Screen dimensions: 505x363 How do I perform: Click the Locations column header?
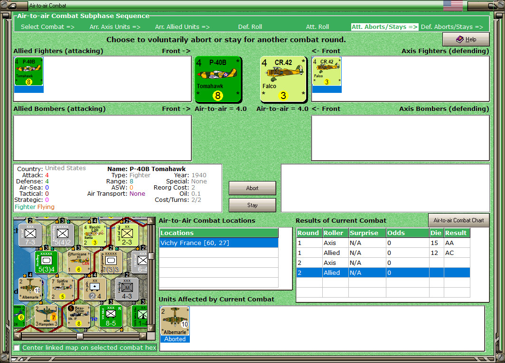click(219, 233)
